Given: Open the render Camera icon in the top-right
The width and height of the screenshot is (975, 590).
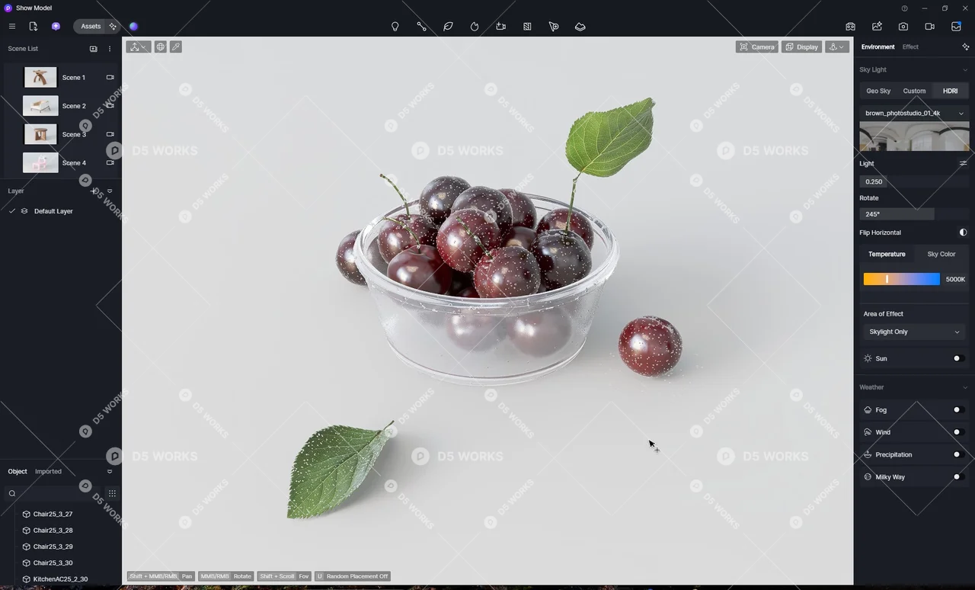Looking at the screenshot, I should pyautogui.click(x=903, y=27).
